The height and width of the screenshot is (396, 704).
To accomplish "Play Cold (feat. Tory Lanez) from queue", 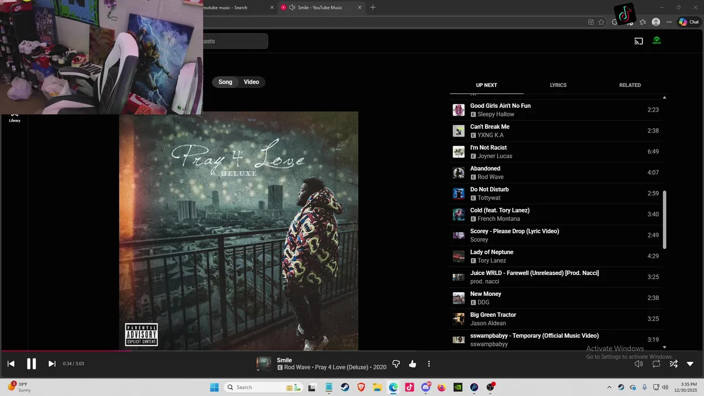I will coord(557,215).
